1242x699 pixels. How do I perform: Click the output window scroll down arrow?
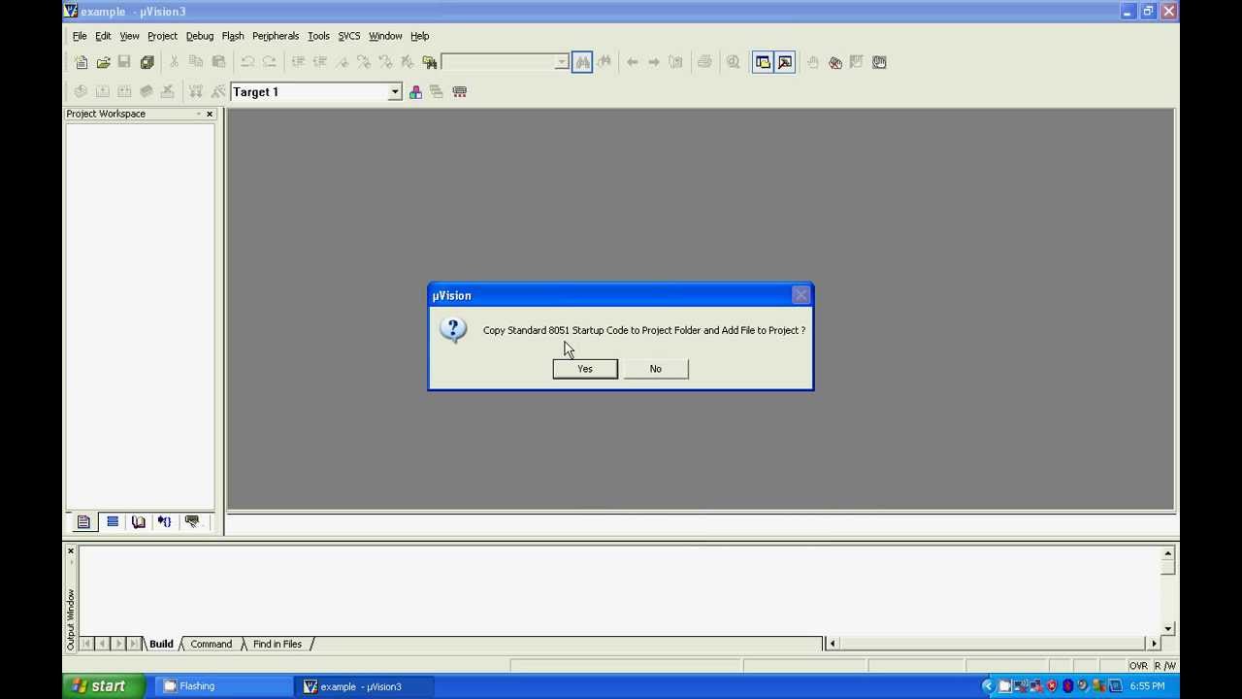[1167, 628]
